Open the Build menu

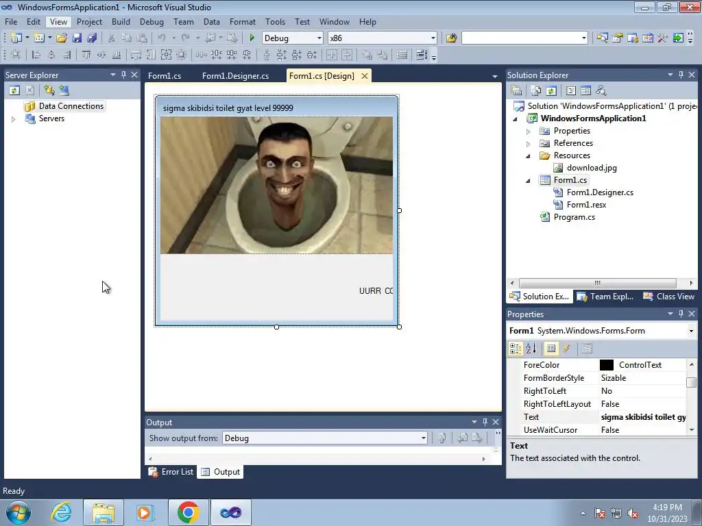[121, 21]
